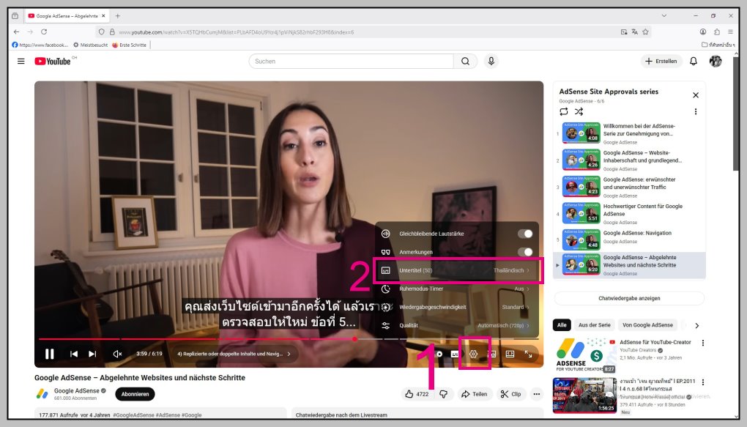Unmute the video speaker icon
Image resolution: width=747 pixels, height=427 pixels.
(x=117, y=354)
